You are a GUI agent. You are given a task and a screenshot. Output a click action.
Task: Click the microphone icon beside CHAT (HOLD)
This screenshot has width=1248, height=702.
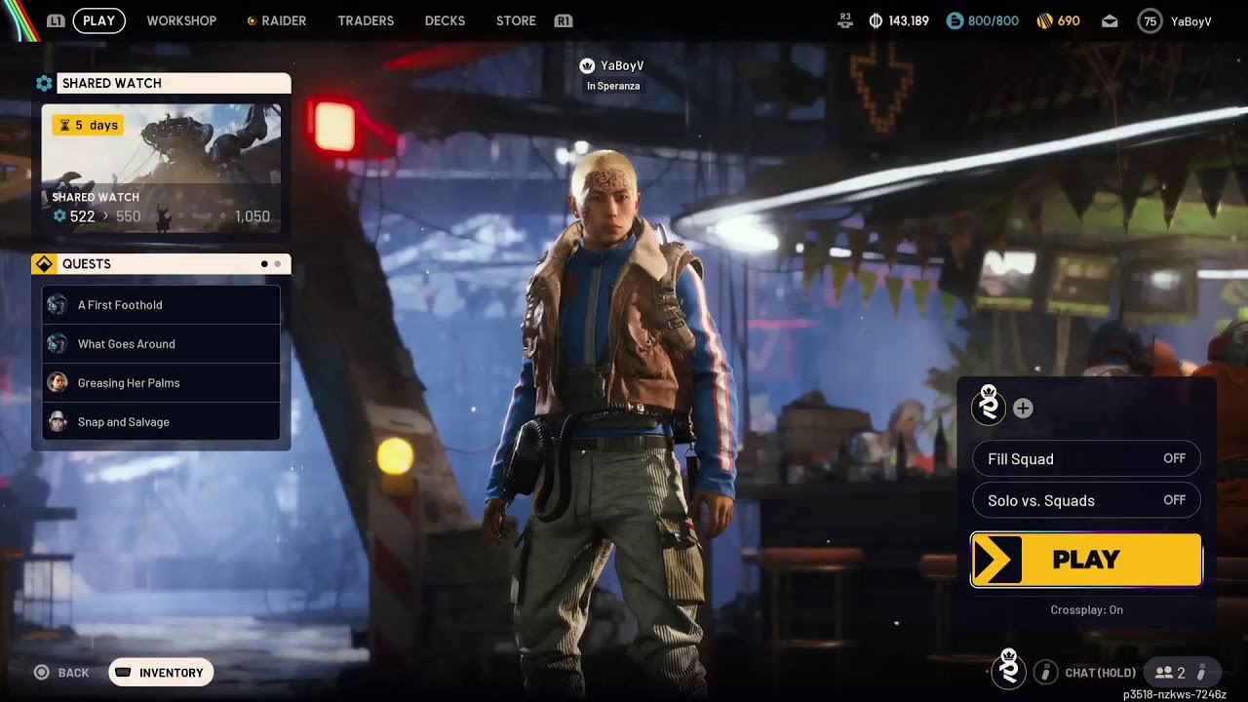[1045, 672]
